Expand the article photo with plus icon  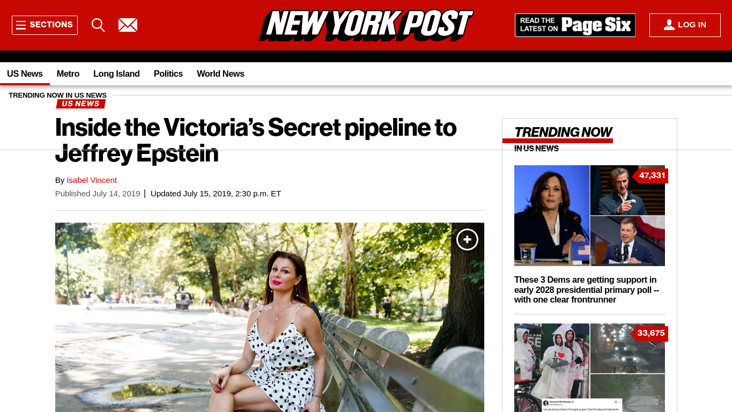pyautogui.click(x=467, y=240)
